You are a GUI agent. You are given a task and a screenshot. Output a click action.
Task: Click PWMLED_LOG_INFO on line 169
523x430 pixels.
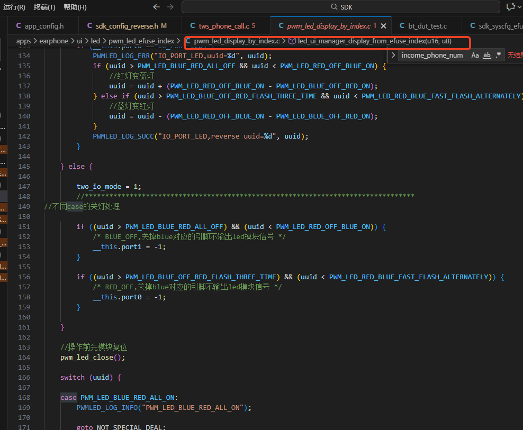(x=107, y=408)
